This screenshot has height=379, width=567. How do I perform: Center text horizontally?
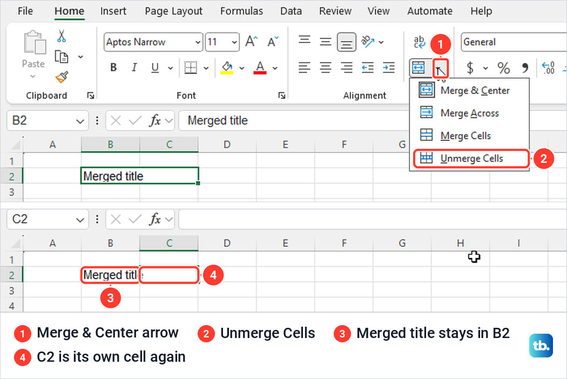326,67
